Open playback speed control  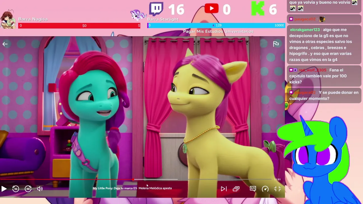265,189
